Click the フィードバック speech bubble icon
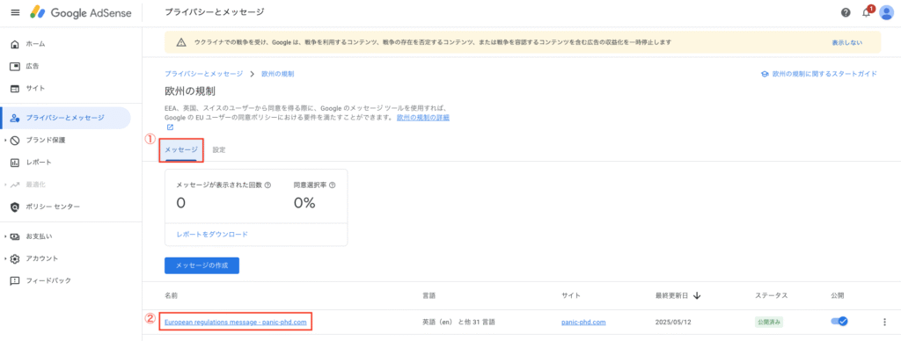This screenshot has width=901, height=341. tap(16, 281)
